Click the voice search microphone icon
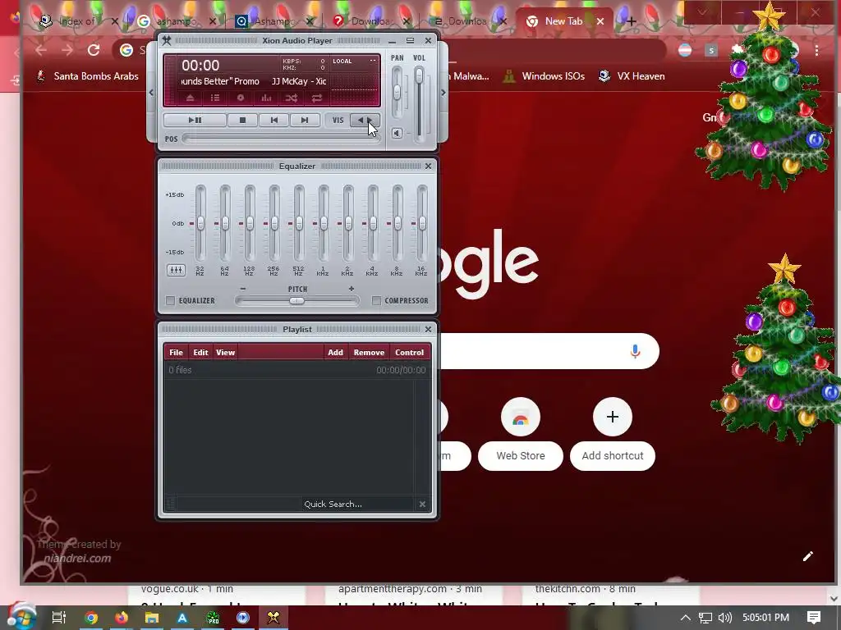This screenshot has width=841, height=630. click(x=635, y=351)
